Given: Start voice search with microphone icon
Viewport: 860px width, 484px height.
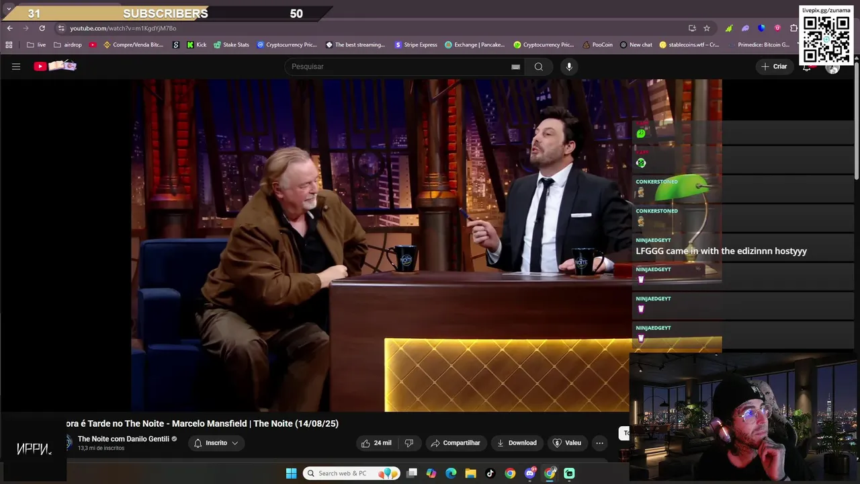Looking at the screenshot, I should pos(569,67).
